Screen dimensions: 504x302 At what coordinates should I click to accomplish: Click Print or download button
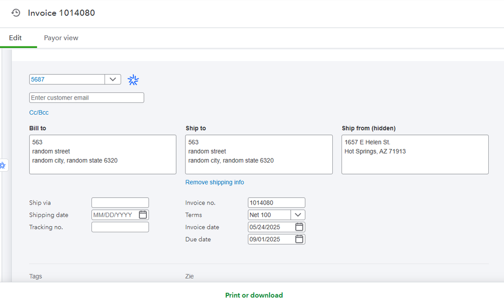[254, 295]
